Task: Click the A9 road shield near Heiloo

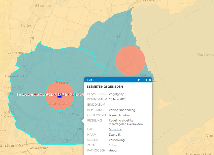Action: [x=31, y=38]
